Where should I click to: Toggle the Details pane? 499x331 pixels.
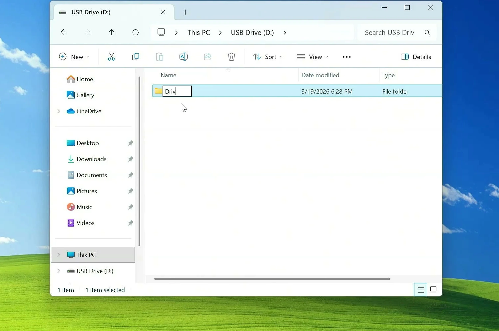416,57
